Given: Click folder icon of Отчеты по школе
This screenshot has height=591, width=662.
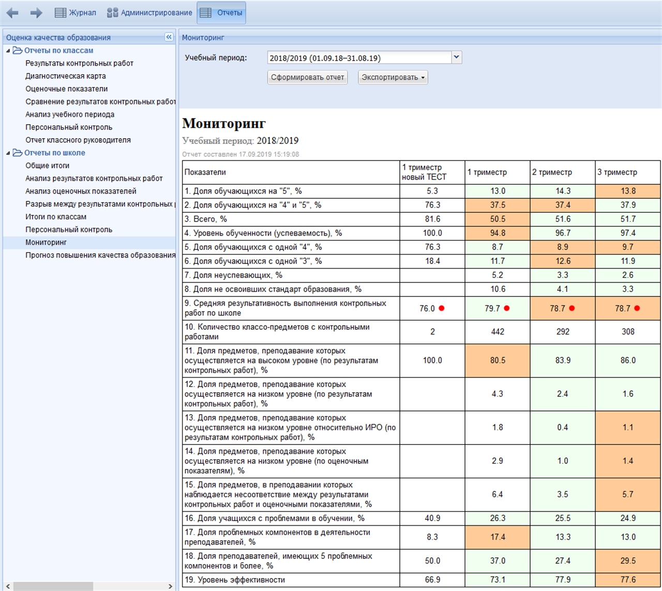Looking at the screenshot, I should tap(18, 153).
